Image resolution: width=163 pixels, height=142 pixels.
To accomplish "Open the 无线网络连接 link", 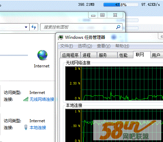I will coord(42,99).
